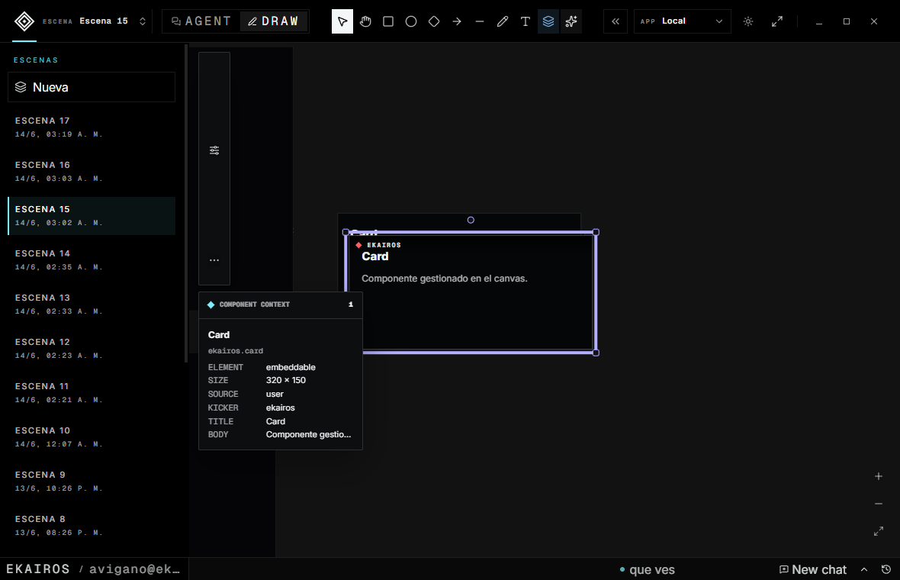This screenshot has height=580, width=900.
Task: Select the diamond shape tool
Action: 434,21
